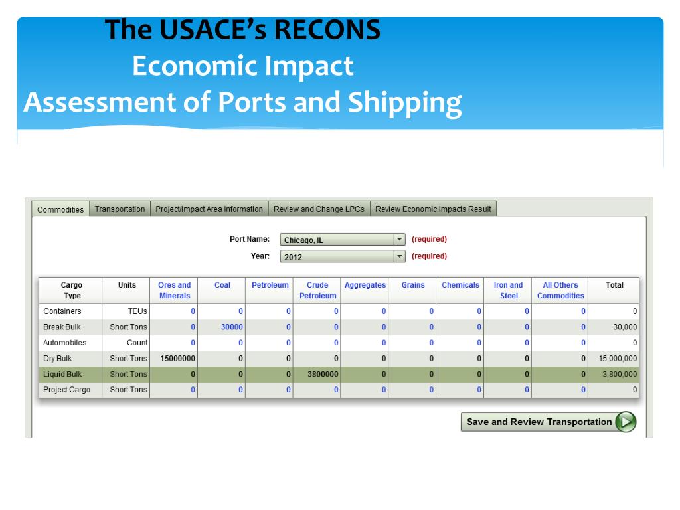Expand the Port Name dropdown arrow
This screenshot has height=510, width=680.
(399, 239)
